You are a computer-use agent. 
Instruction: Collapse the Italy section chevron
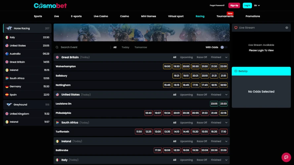226,160
